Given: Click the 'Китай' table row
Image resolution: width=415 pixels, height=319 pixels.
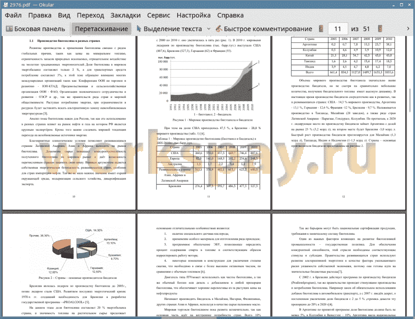Looking at the screenshot, I should 343,56.
